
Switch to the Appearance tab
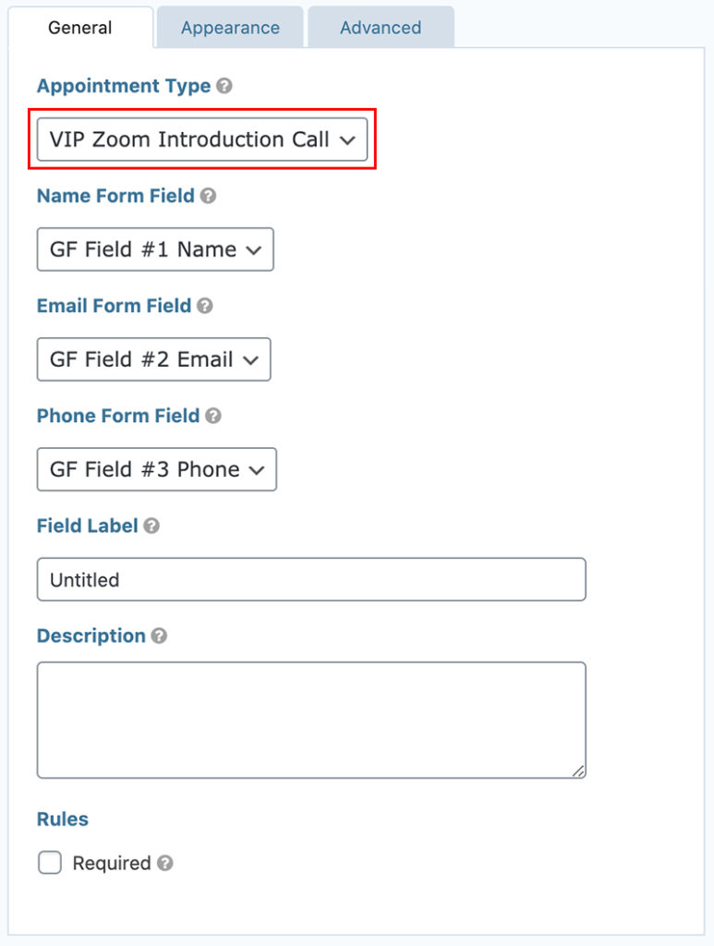pos(229,28)
